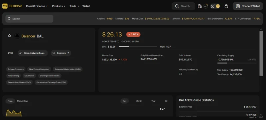Screen dimensions: 266x120
Task: Switch chart to Price tab
Action: pos(10,101)
